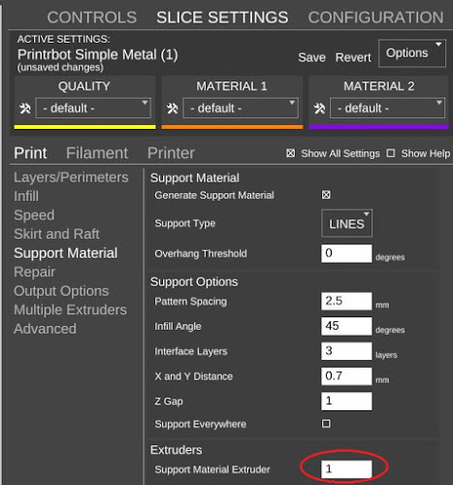Click Save to store settings
Image resolution: width=453 pixels, height=485 pixels.
coord(311,57)
